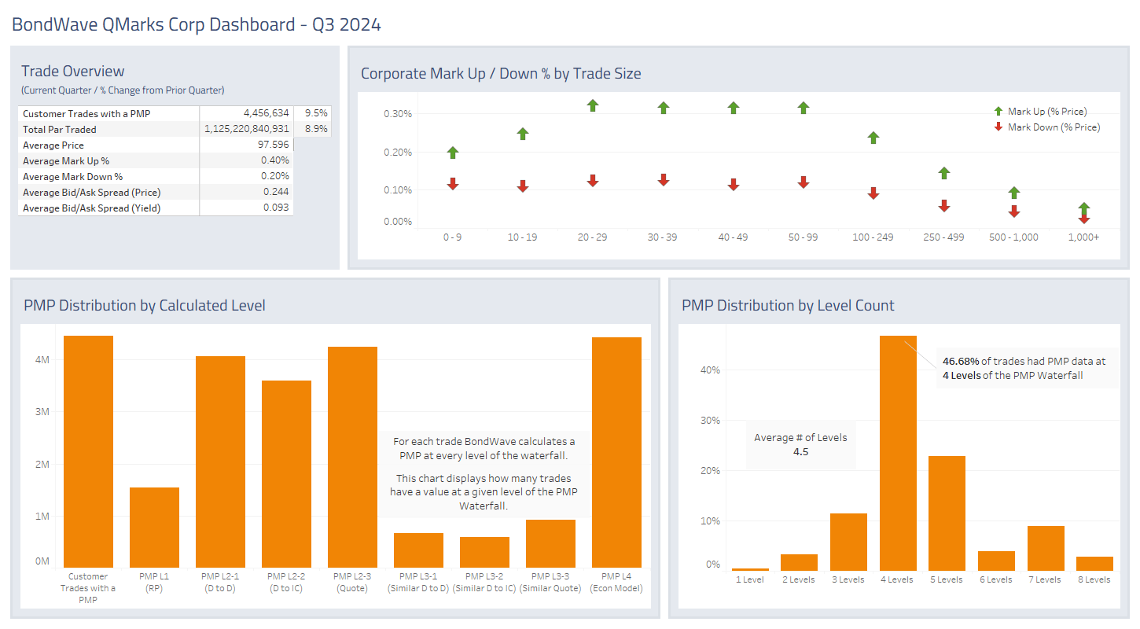This screenshot has height=629, width=1140.
Task: Click the Mark Up arrow for 20 - 29
Action: (x=593, y=105)
